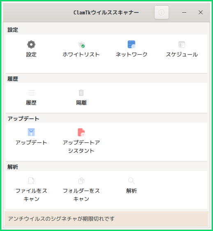The image size is (213, 231).
Task: Open the About info button in title bar
Action: coord(162,12)
